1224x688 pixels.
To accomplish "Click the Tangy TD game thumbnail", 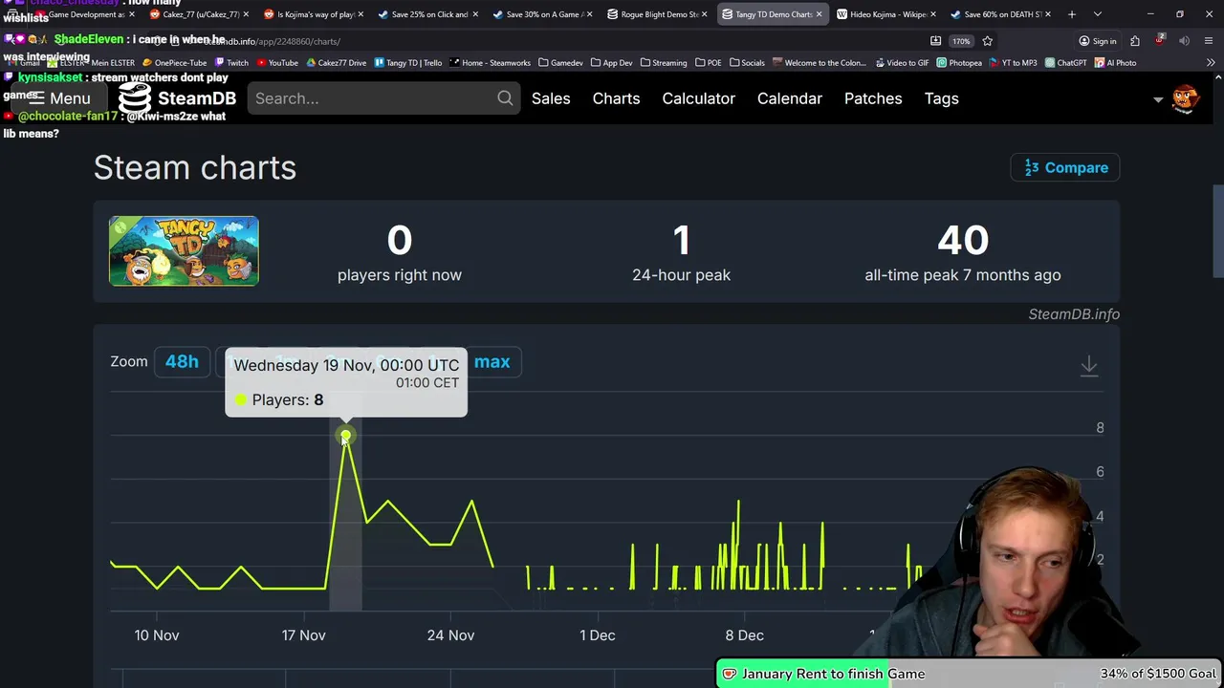I will pos(184,251).
